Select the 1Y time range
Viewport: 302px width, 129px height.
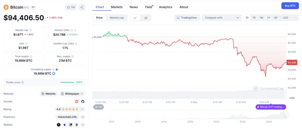(x=268, y=17)
